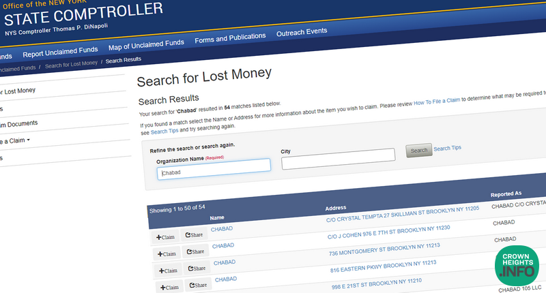Image resolution: width=546 pixels, height=293 pixels.
Task: Click the Share button for the J Cohen row
Action: [x=197, y=251]
